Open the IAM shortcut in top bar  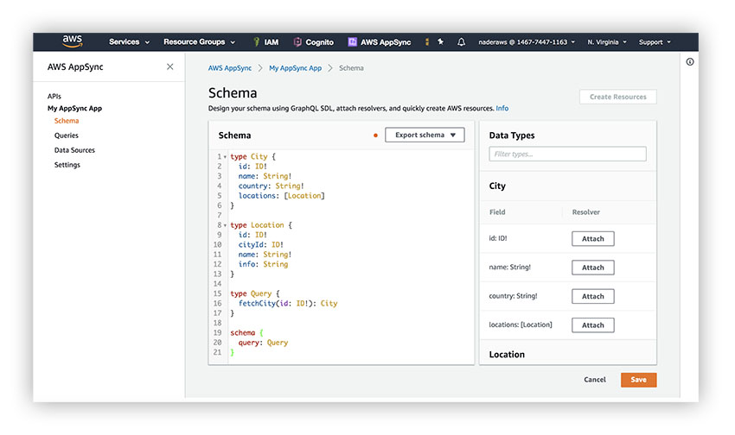(x=265, y=42)
